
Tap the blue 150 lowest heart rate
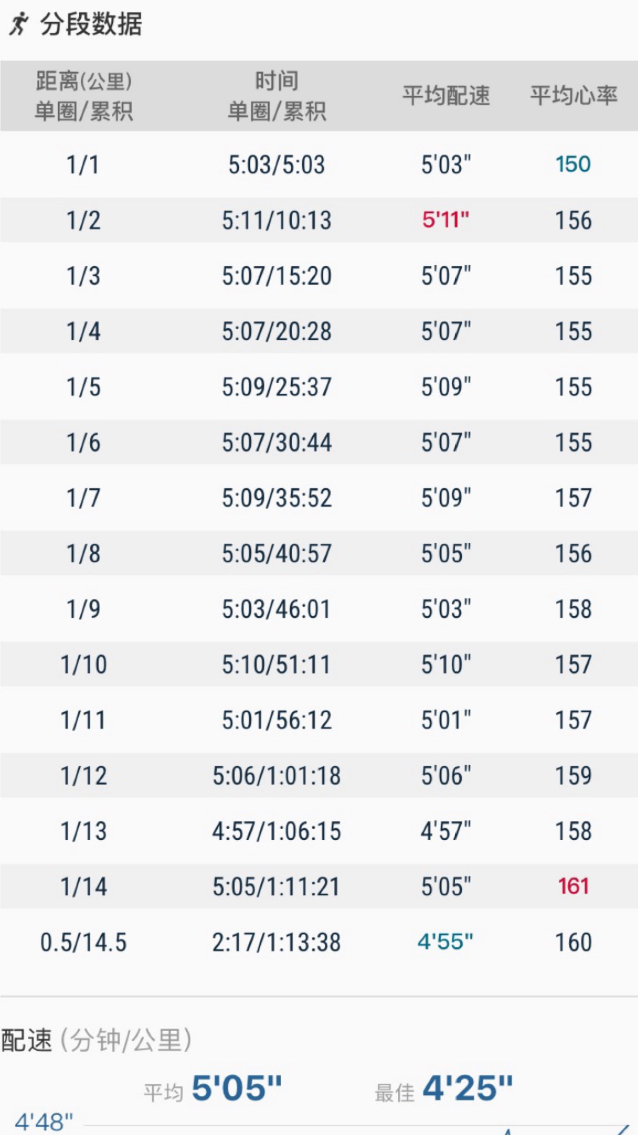coord(573,164)
